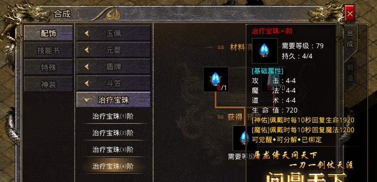Click the blue orb icon in tooltip
The height and width of the screenshot is (182, 377).
264,51
